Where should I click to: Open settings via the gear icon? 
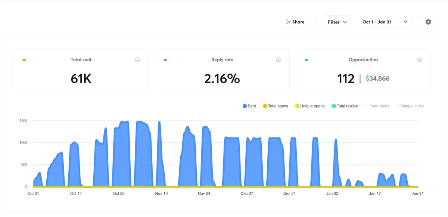point(428,22)
